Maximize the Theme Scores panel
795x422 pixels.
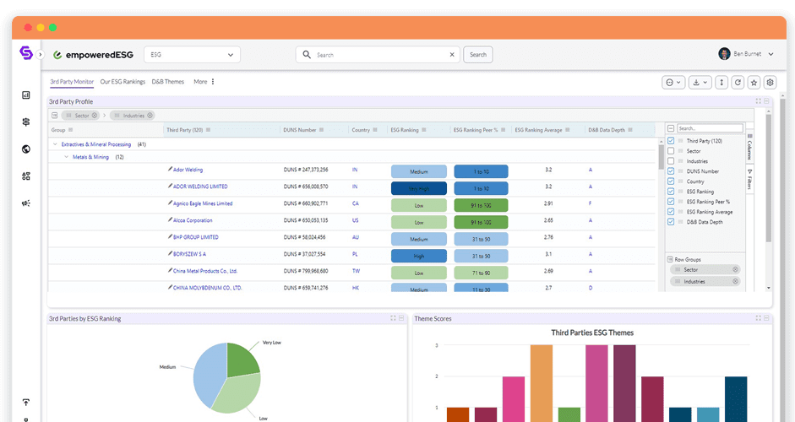[x=758, y=318]
